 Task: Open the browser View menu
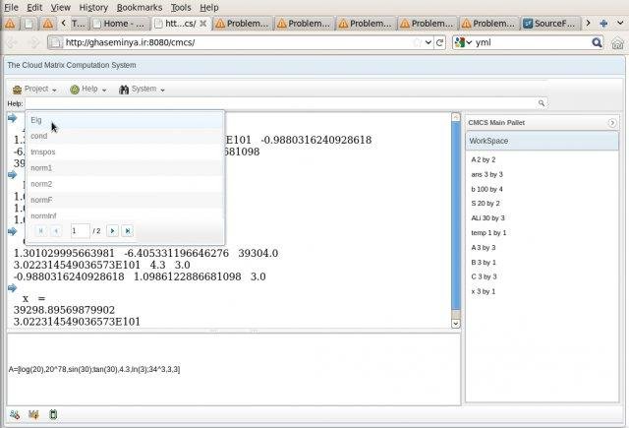click(x=61, y=7)
